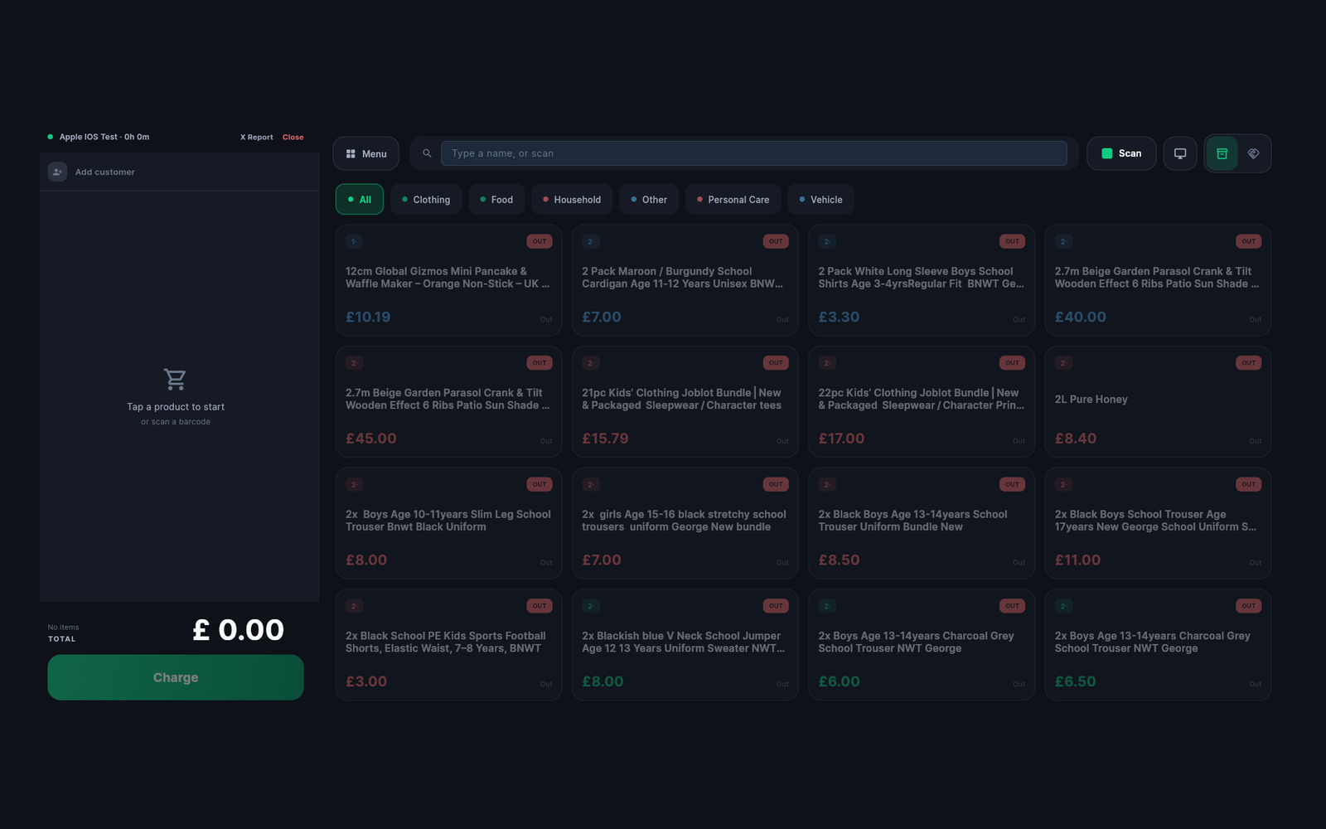The height and width of the screenshot is (829, 1326).
Task: Select the All category tab
Action: (x=360, y=199)
